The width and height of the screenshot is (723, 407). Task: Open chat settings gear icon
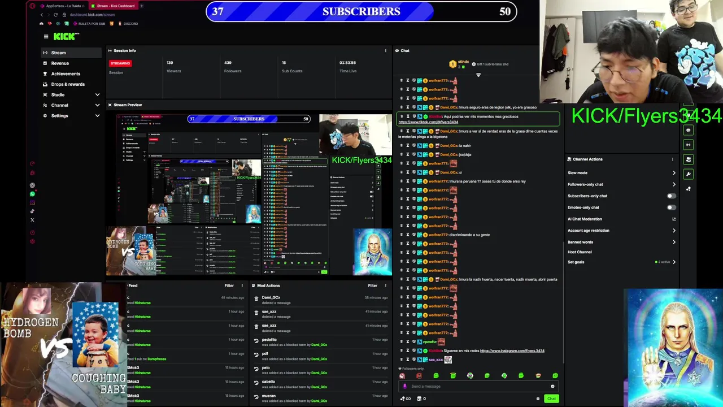[538, 399]
